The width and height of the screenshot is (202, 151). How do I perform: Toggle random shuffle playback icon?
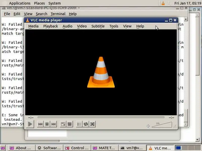coord(92,124)
